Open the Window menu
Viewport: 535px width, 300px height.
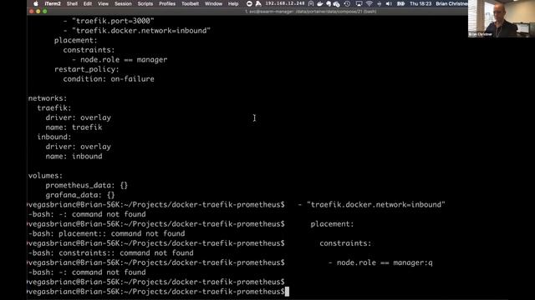[214, 3]
